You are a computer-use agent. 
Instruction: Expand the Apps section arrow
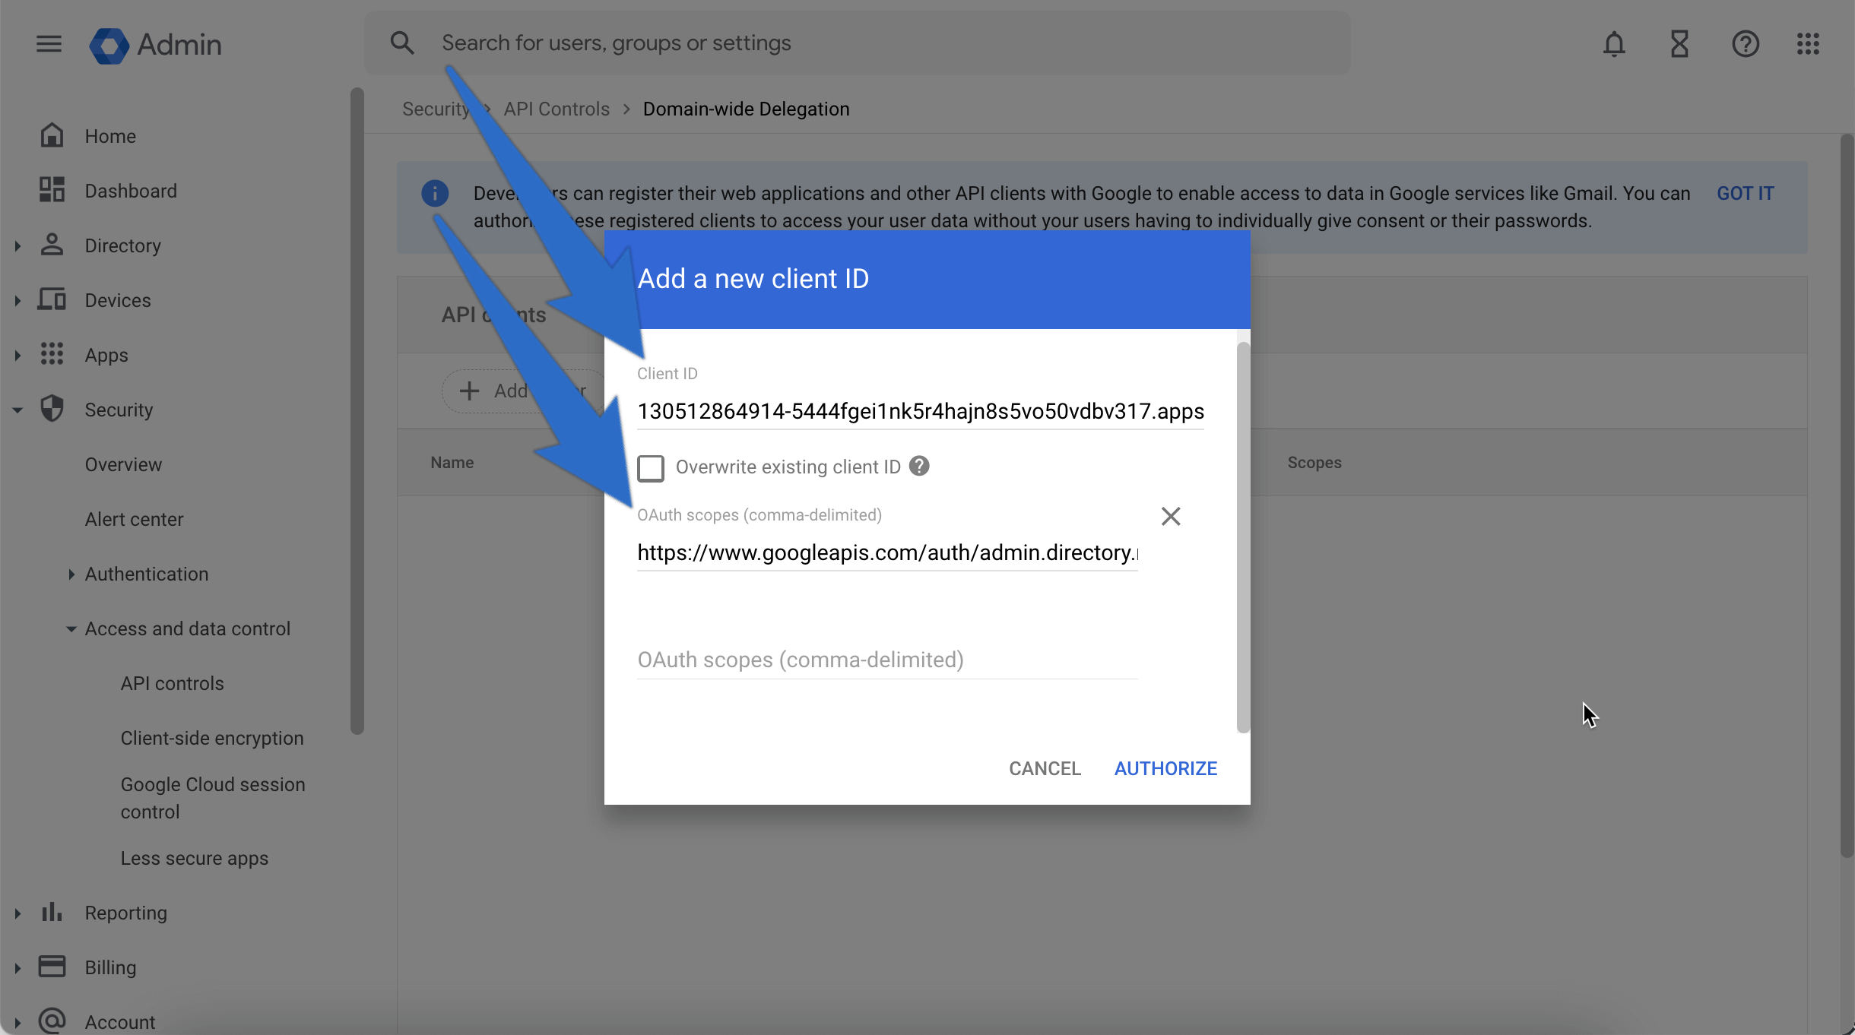[17, 355]
